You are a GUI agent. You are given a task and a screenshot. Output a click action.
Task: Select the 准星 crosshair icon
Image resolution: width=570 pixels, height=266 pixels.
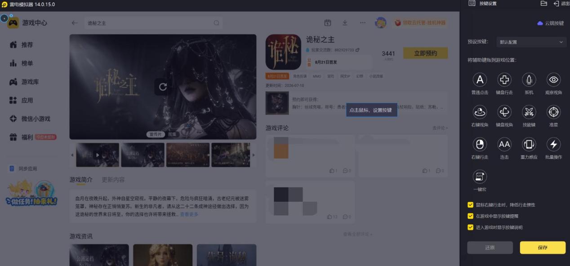553,112
